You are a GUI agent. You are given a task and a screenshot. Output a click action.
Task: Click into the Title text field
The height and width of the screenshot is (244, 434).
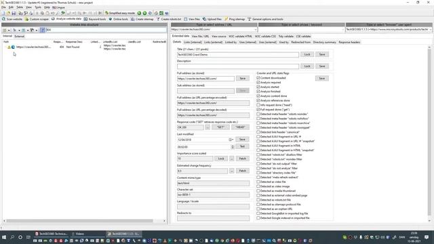[x=238, y=55]
